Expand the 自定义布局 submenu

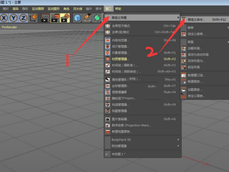click(142, 18)
